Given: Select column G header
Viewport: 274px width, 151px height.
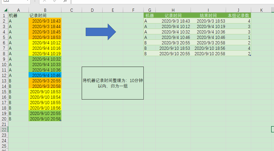Looking at the screenshot, I should (150, 10).
